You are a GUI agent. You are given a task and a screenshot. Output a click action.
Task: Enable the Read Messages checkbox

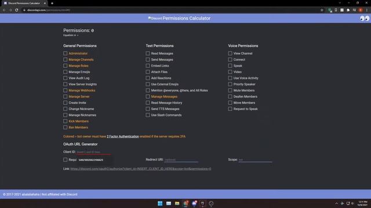click(148, 54)
